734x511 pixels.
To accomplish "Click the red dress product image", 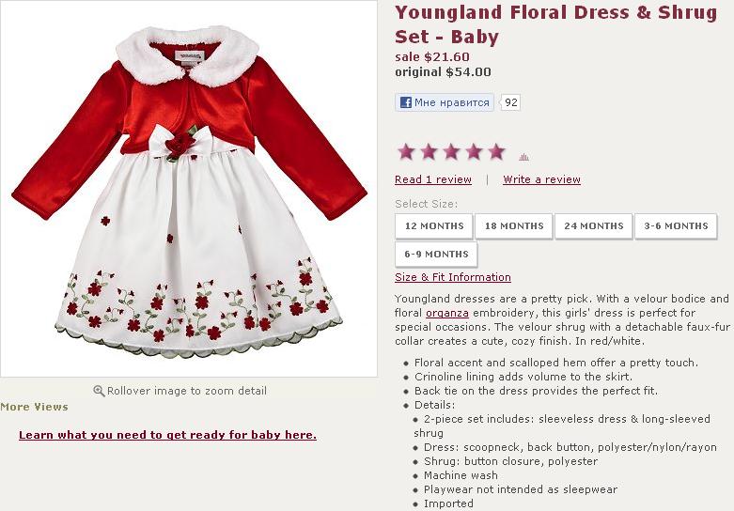I will 189,189.
